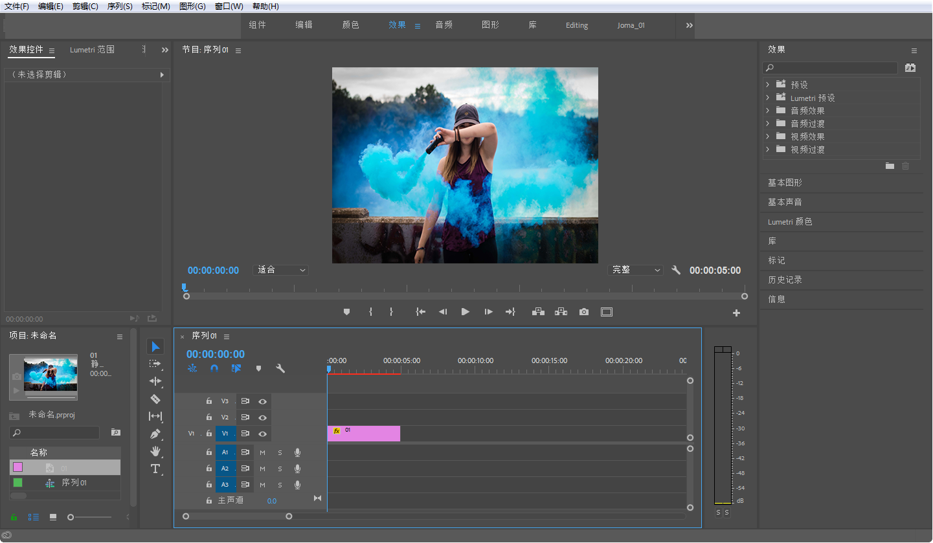
Task: Open the 完整 playback resolution dropdown
Action: point(636,270)
